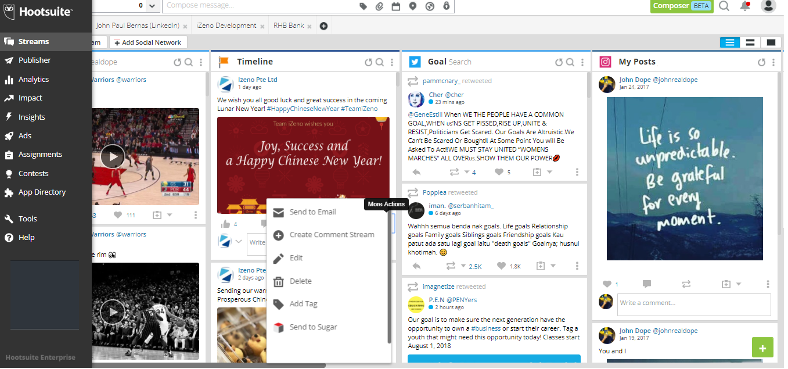Image resolution: width=788 pixels, height=369 pixels.
Task: Close the RHB Bank tab
Action: [309, 27]
